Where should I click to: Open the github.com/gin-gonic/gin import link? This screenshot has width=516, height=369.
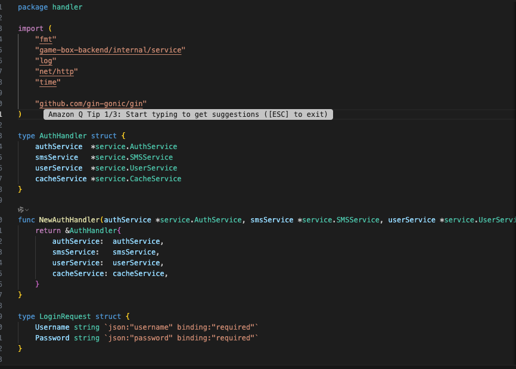[x=91, y=104]
